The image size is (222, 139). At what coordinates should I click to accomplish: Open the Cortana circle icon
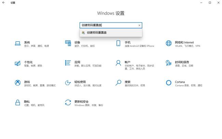tap(169, 83)
